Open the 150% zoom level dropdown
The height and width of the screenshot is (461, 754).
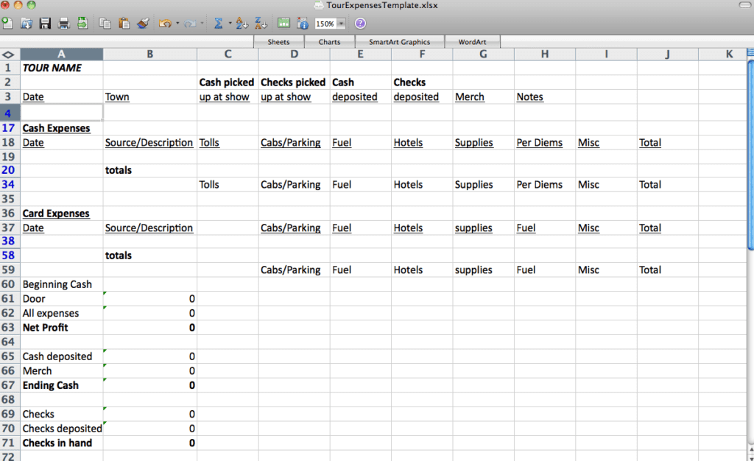(x=341, y=24)
